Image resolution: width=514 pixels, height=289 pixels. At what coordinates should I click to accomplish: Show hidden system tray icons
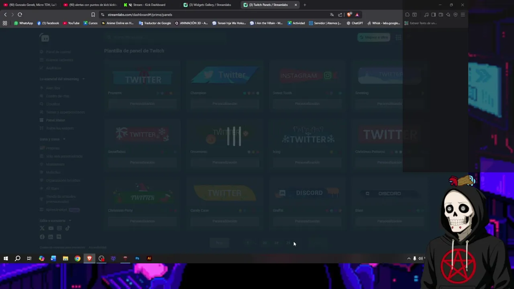tap(409, 258)
